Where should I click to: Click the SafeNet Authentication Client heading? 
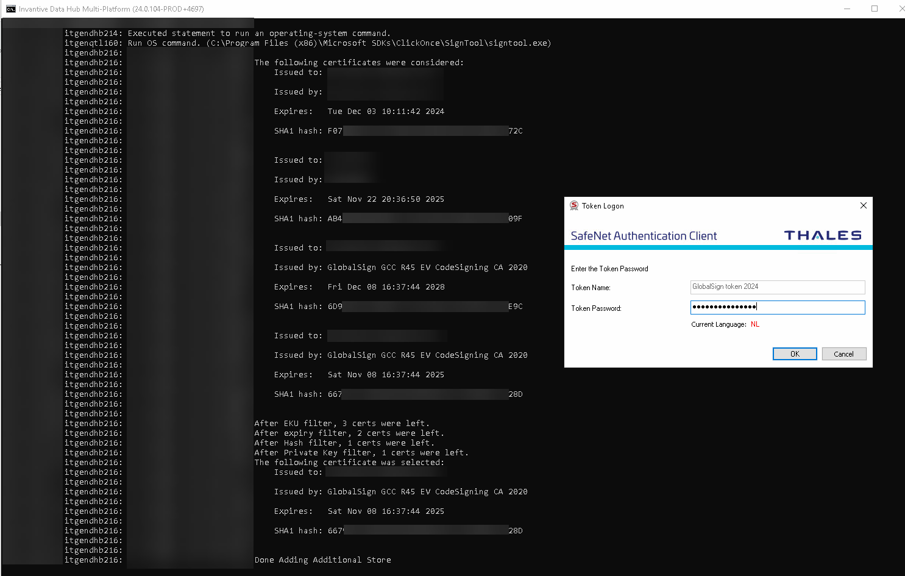coord(644,236)
